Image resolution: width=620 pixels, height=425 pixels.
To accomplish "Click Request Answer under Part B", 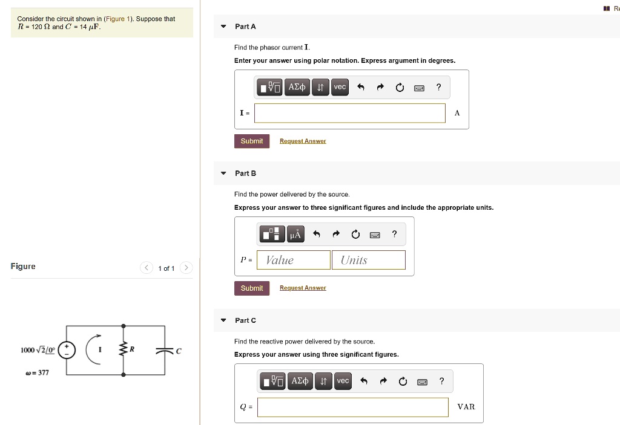I will coord(303,288).
